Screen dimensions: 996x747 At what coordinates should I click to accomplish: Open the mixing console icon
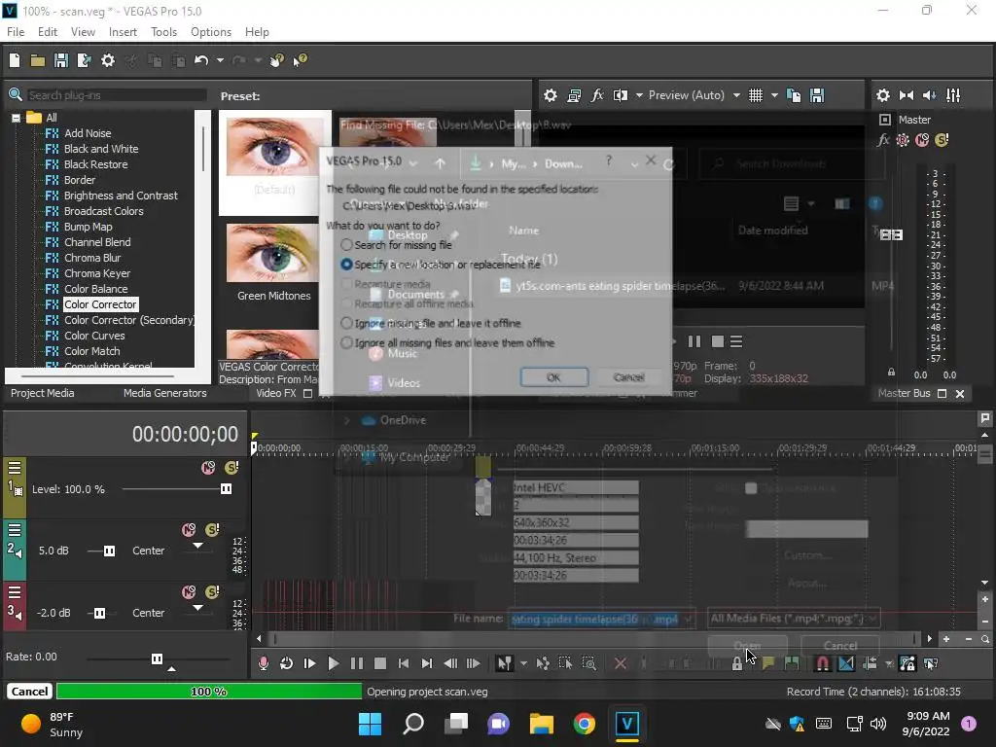click(x=953, y=95)
